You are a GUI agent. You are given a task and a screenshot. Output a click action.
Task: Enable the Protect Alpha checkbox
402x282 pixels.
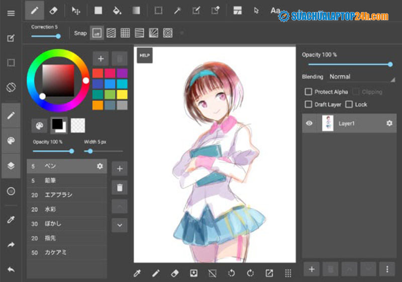click(309, 92)
